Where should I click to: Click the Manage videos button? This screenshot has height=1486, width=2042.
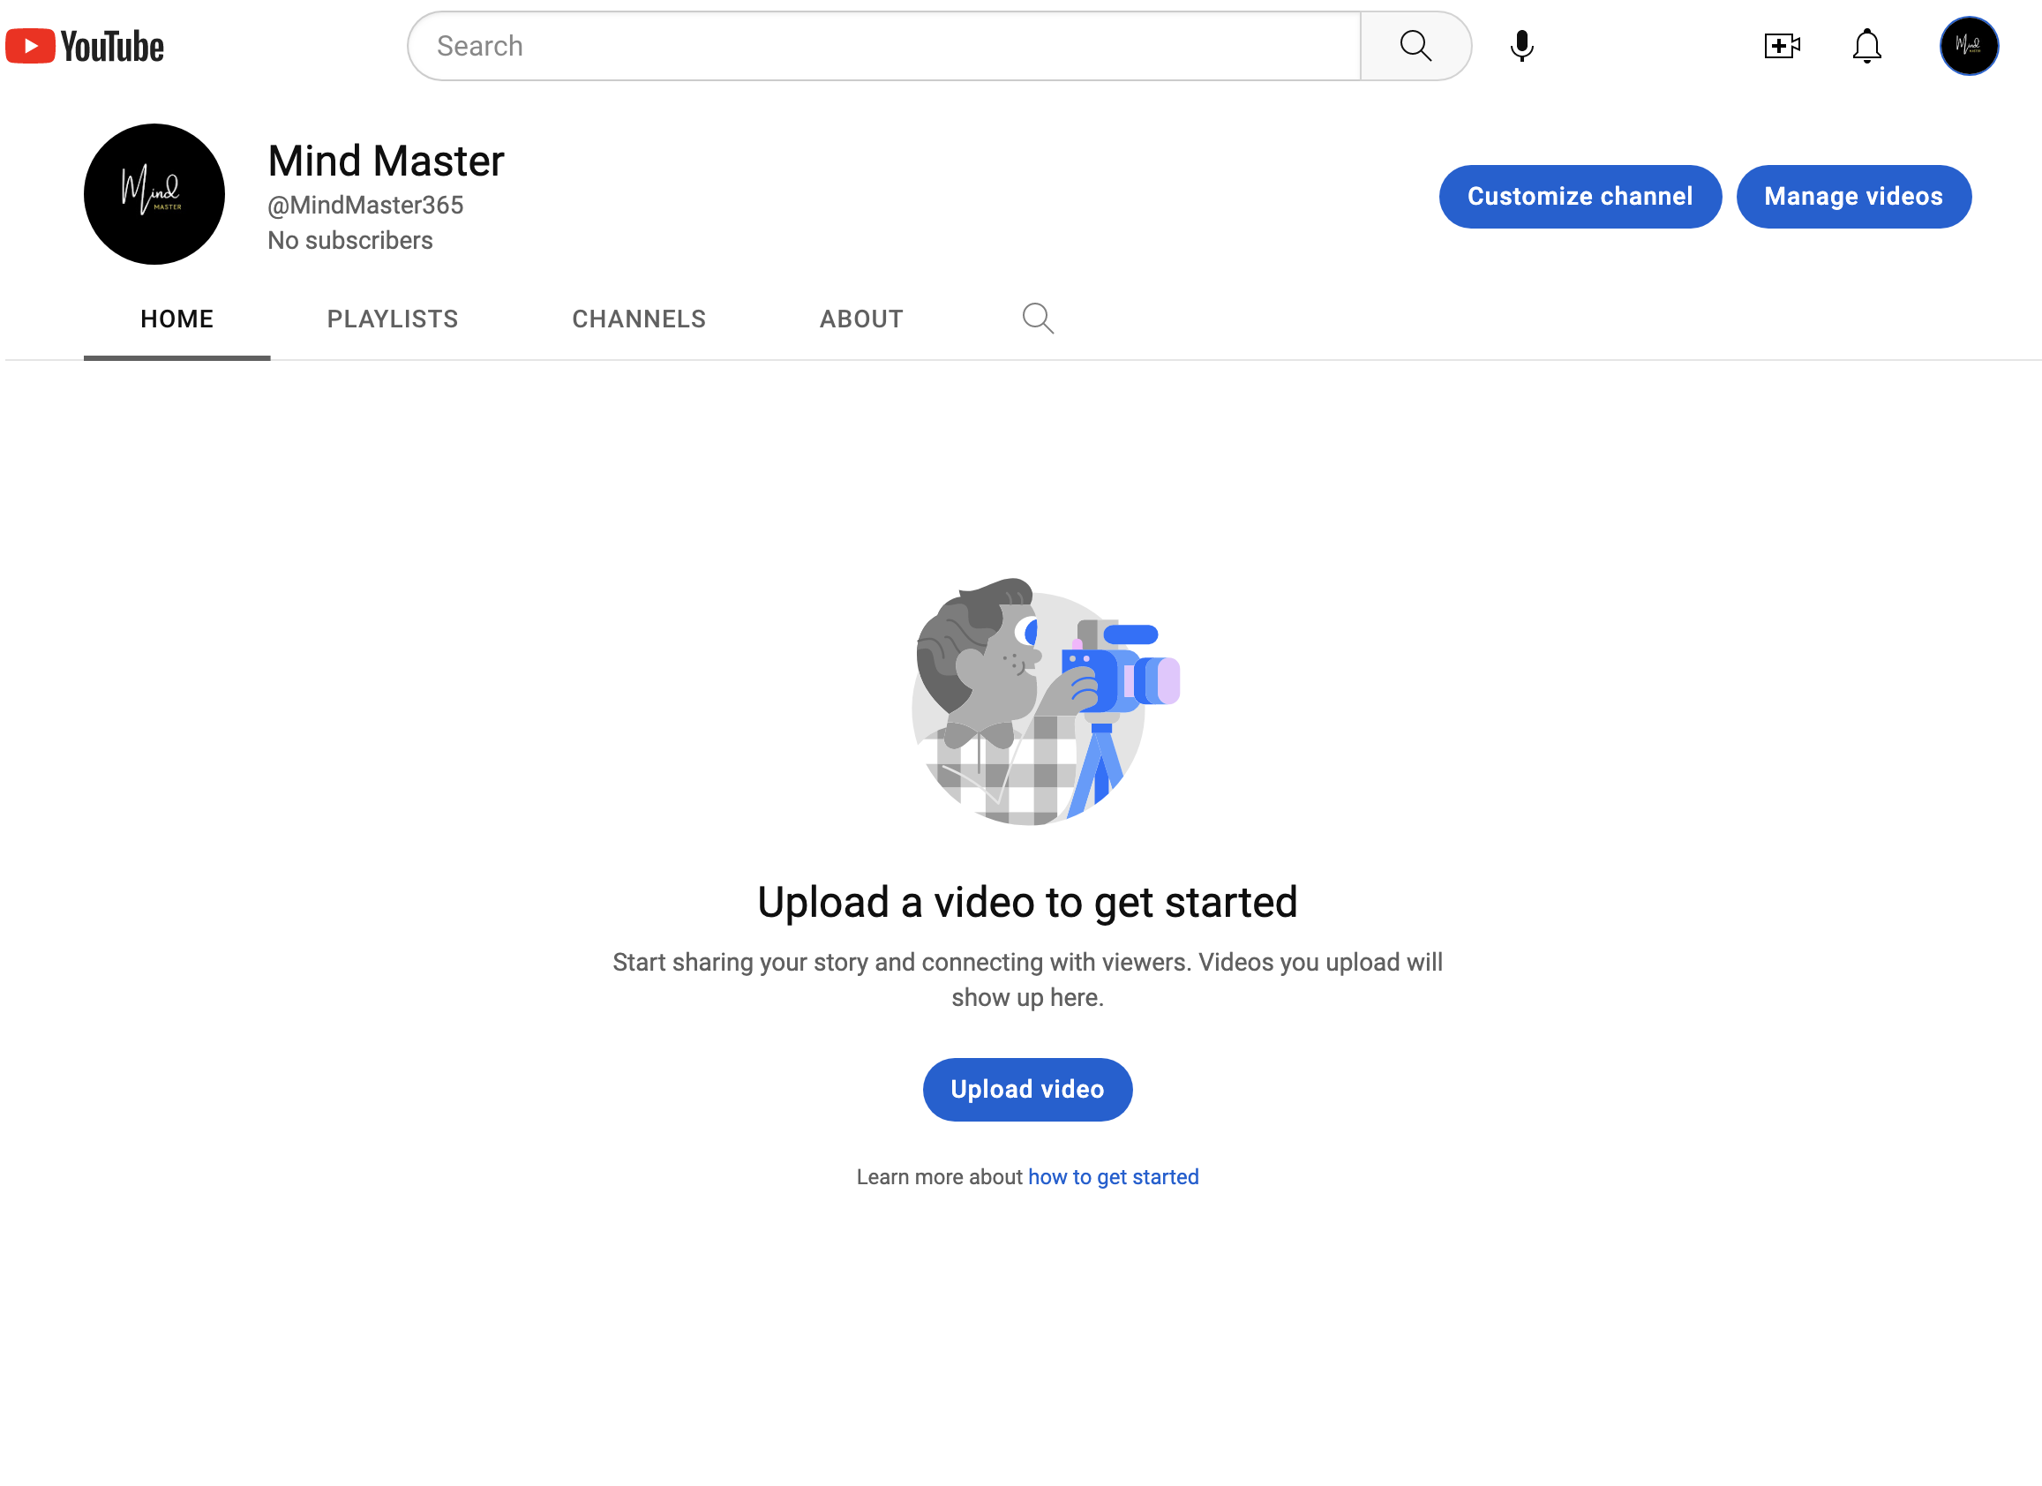pyautogui.click(x=1853, y=196)
